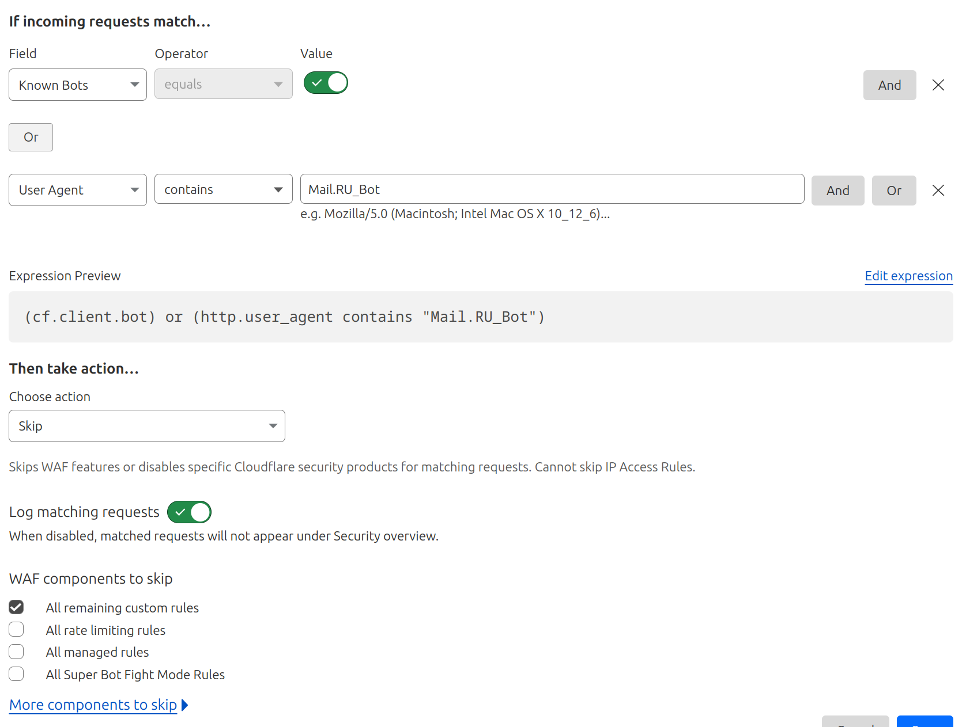
Task: Disable Log matching requests toggle
Action: coord(189,512)
